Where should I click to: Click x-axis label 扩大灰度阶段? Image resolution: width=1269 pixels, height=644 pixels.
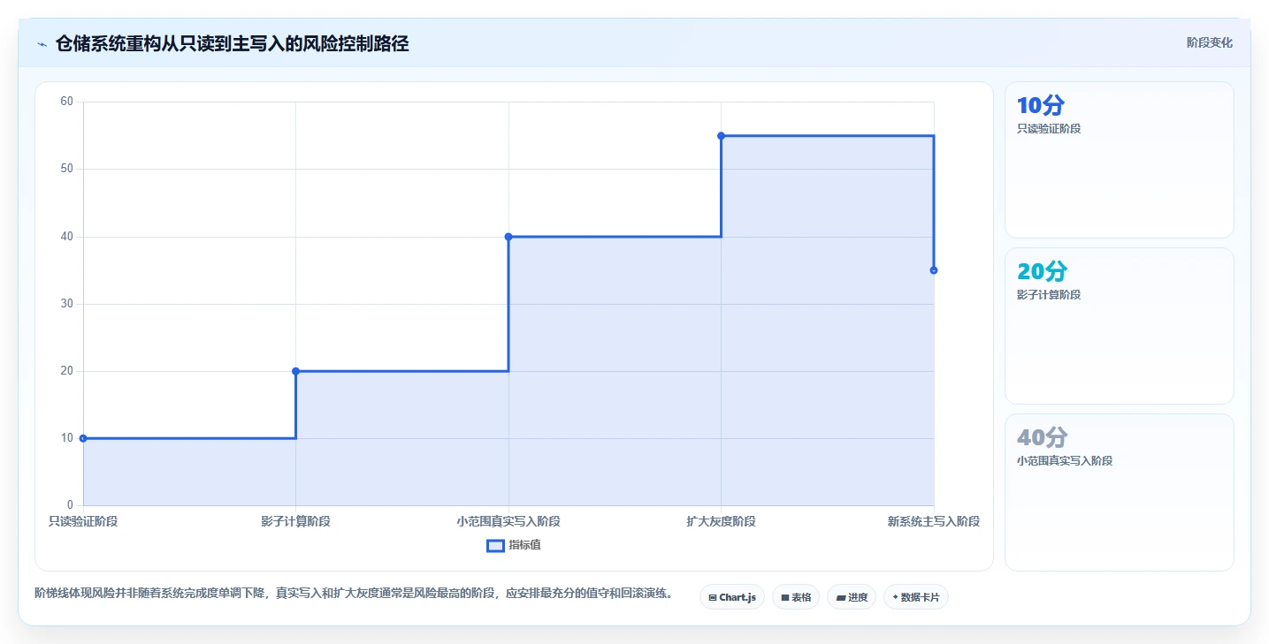(x=721, y=521)
